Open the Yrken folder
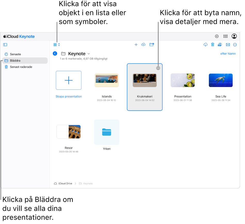Screen dimensions: 245x224 107,132
